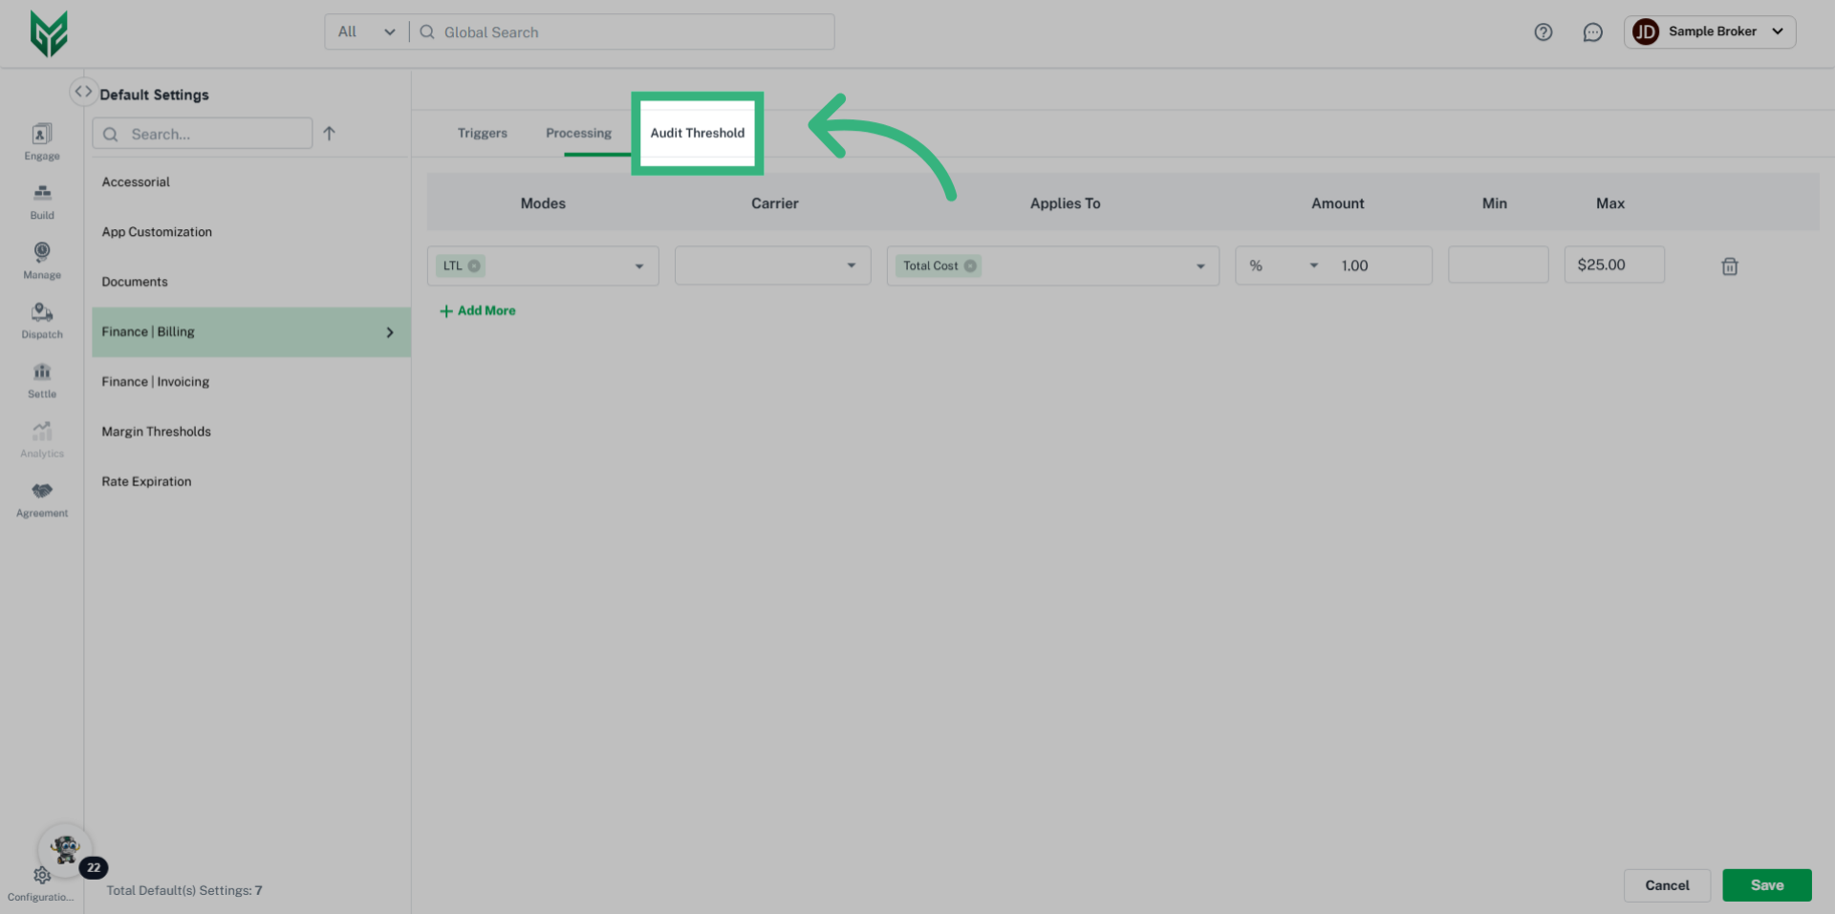The height and width of the screenshot is (914, 1835).
Task: Open the percent unit dropdown
Action: [x=1313, y=266]
